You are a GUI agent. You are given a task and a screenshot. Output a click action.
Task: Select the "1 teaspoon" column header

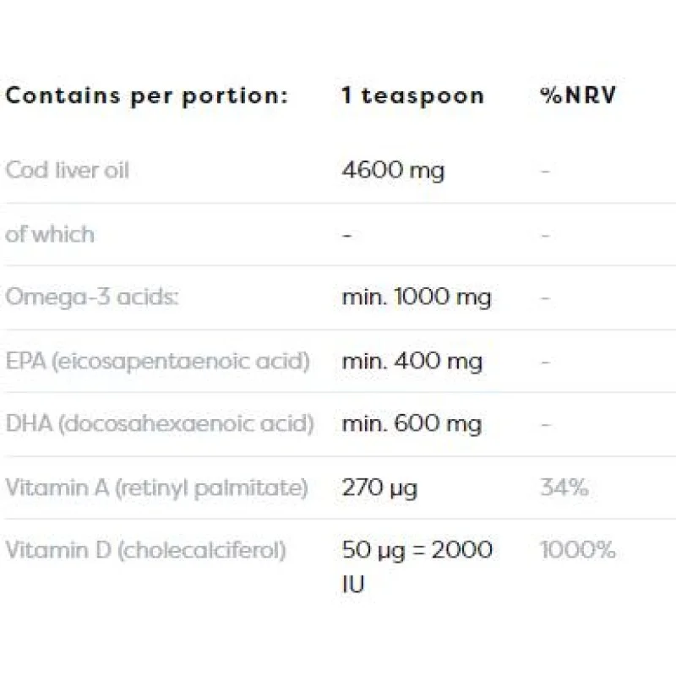(413, 95)
